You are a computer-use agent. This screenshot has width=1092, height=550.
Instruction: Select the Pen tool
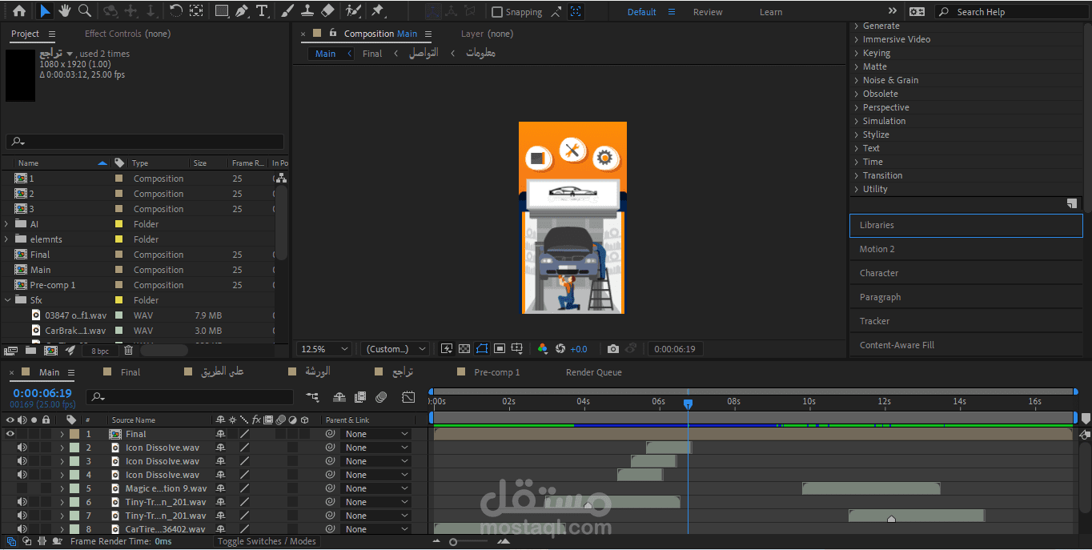coord(241,11)
